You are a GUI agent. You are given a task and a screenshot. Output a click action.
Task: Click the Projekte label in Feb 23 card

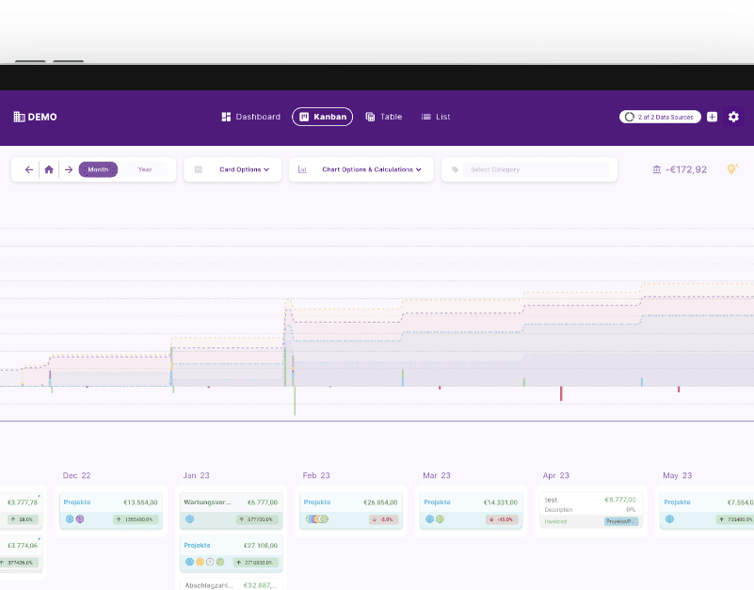(317, 502)
